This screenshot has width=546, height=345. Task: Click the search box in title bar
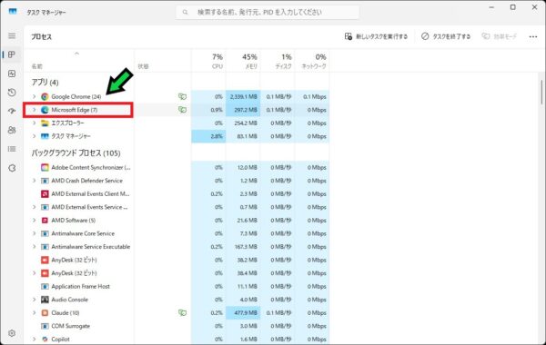click(x=267, y=12)
